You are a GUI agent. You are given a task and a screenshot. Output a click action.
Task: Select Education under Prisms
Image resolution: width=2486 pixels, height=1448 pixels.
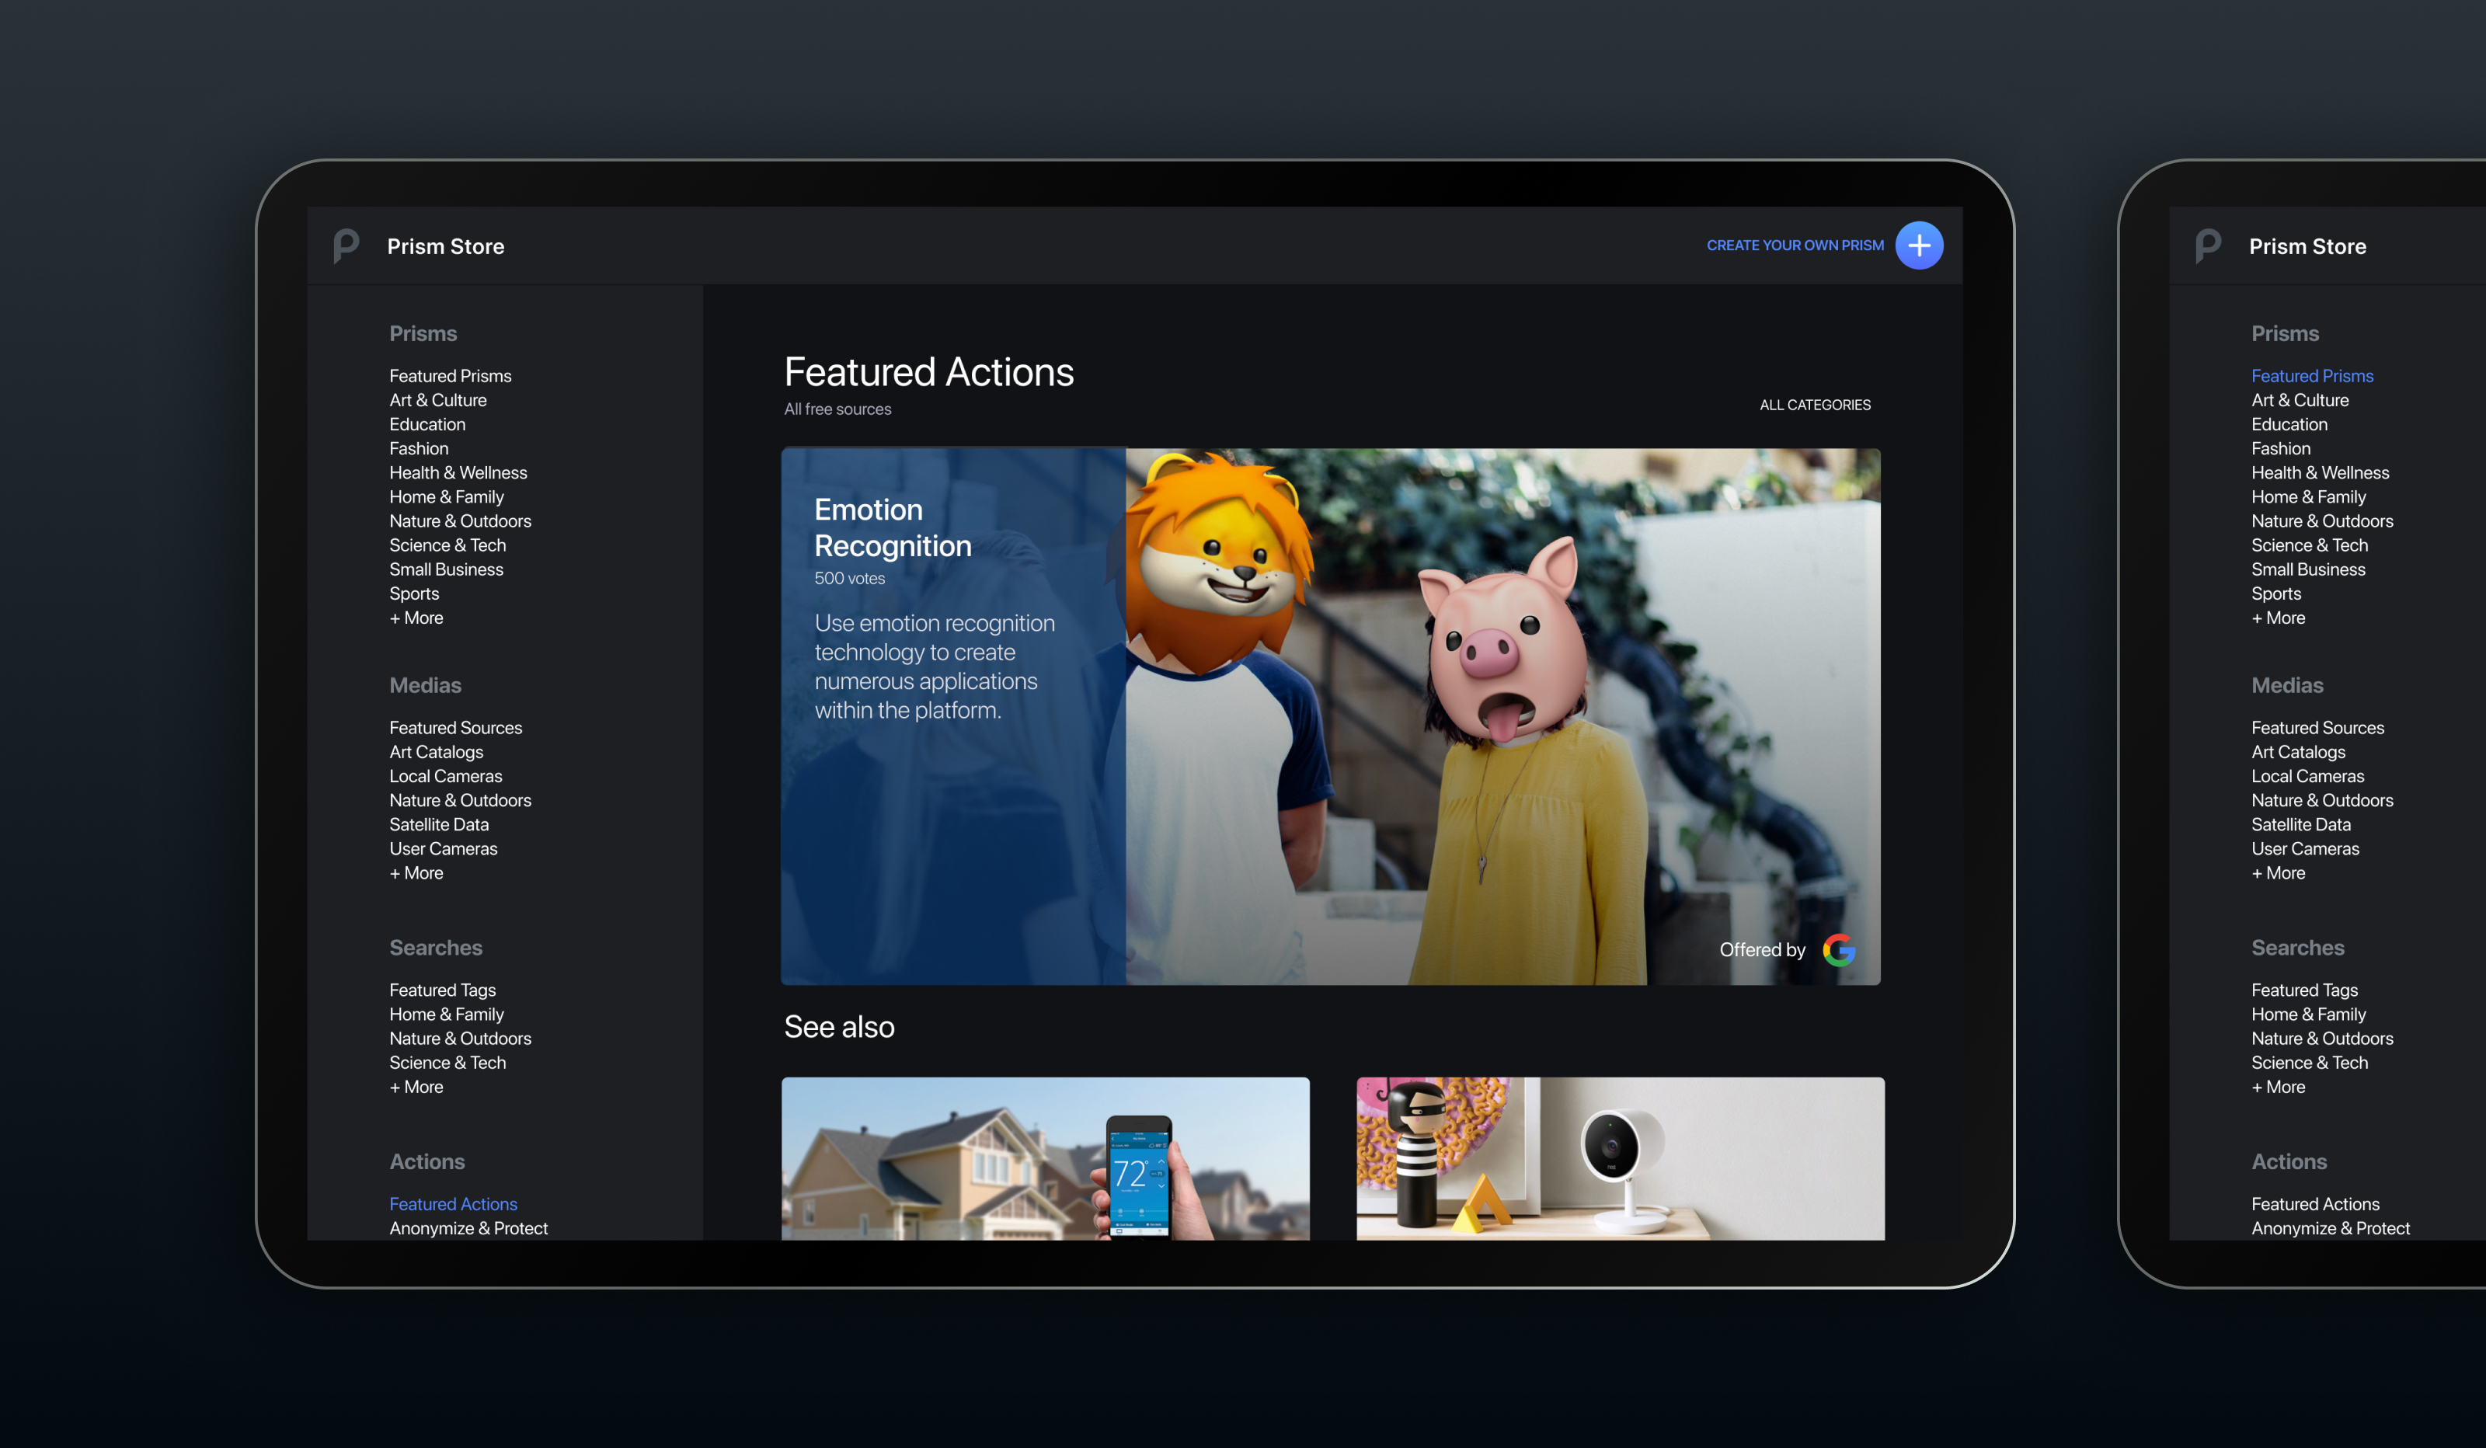[x=427, y=424]
